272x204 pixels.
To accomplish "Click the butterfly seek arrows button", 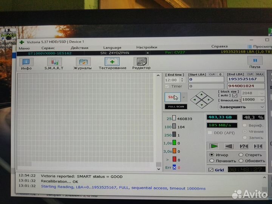I will tap(258, 146).
